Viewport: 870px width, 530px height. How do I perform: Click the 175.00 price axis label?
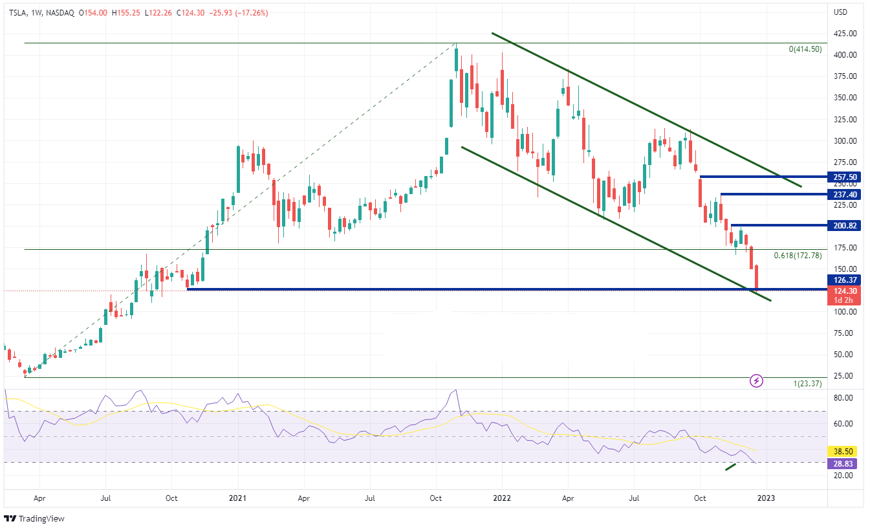click(845, 248)
